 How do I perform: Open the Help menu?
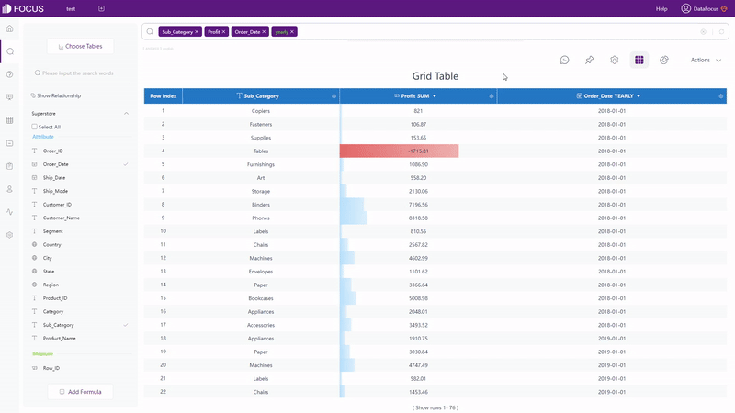tap(661, 9)
